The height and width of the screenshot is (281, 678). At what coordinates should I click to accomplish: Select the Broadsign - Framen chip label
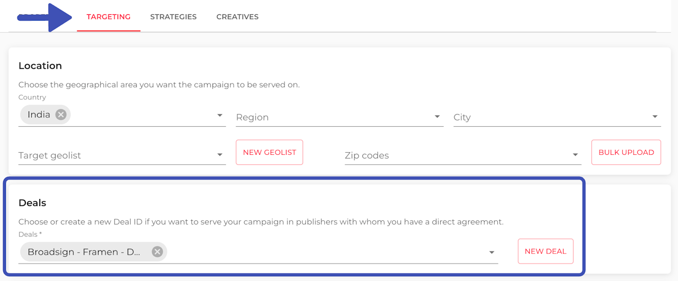tap(84, 252)
